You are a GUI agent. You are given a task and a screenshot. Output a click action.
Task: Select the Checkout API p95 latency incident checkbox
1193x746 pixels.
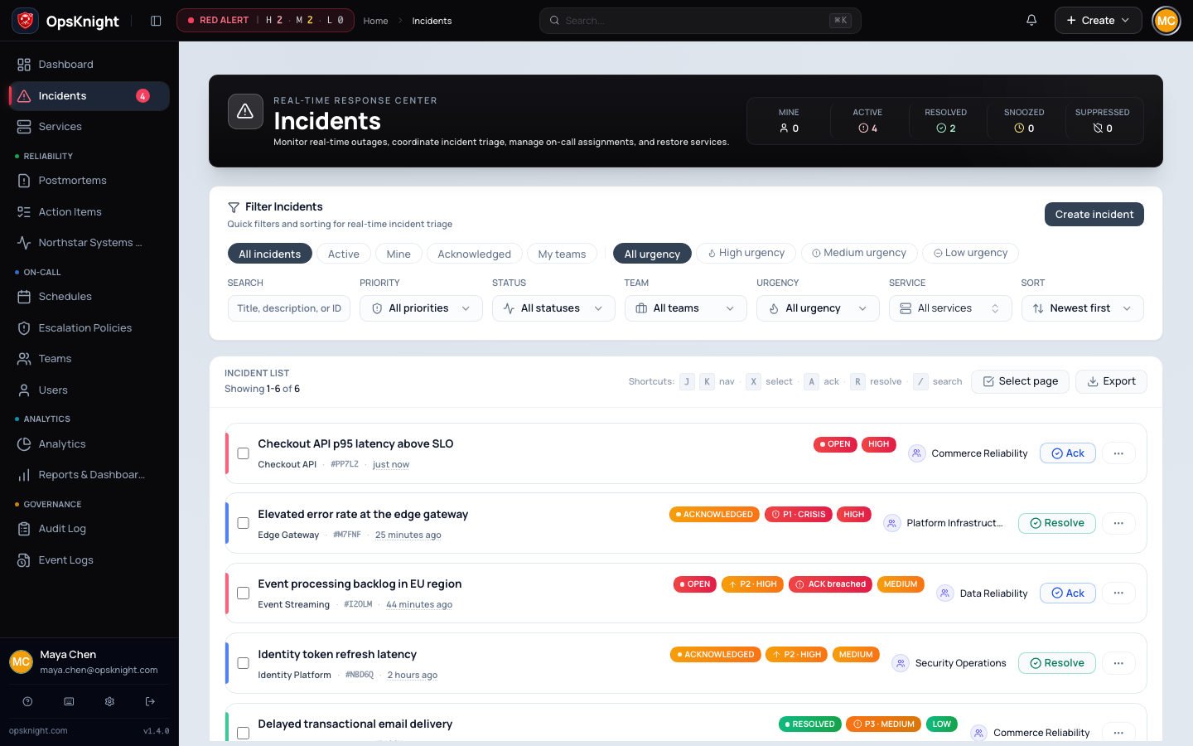[x=244, y=453]
